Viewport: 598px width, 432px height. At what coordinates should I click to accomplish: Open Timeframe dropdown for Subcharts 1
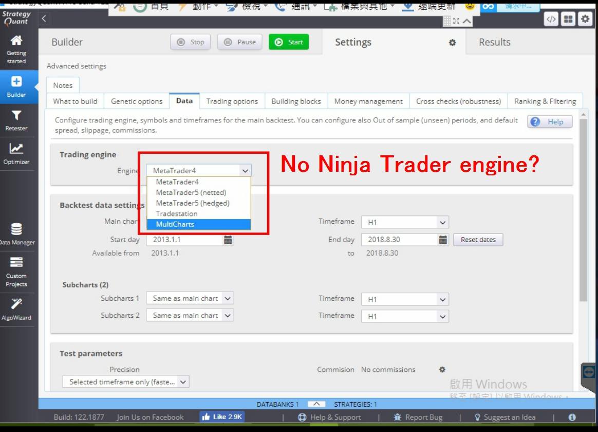[x=405, y=299]
